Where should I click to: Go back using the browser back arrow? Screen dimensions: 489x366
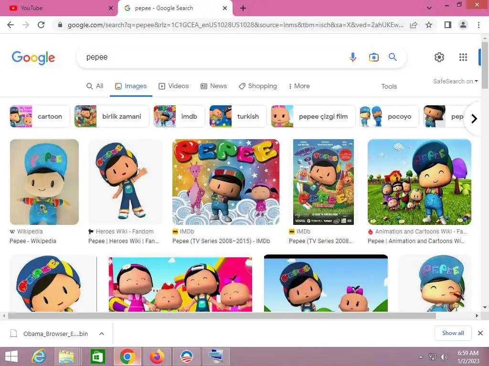point(11,25)
